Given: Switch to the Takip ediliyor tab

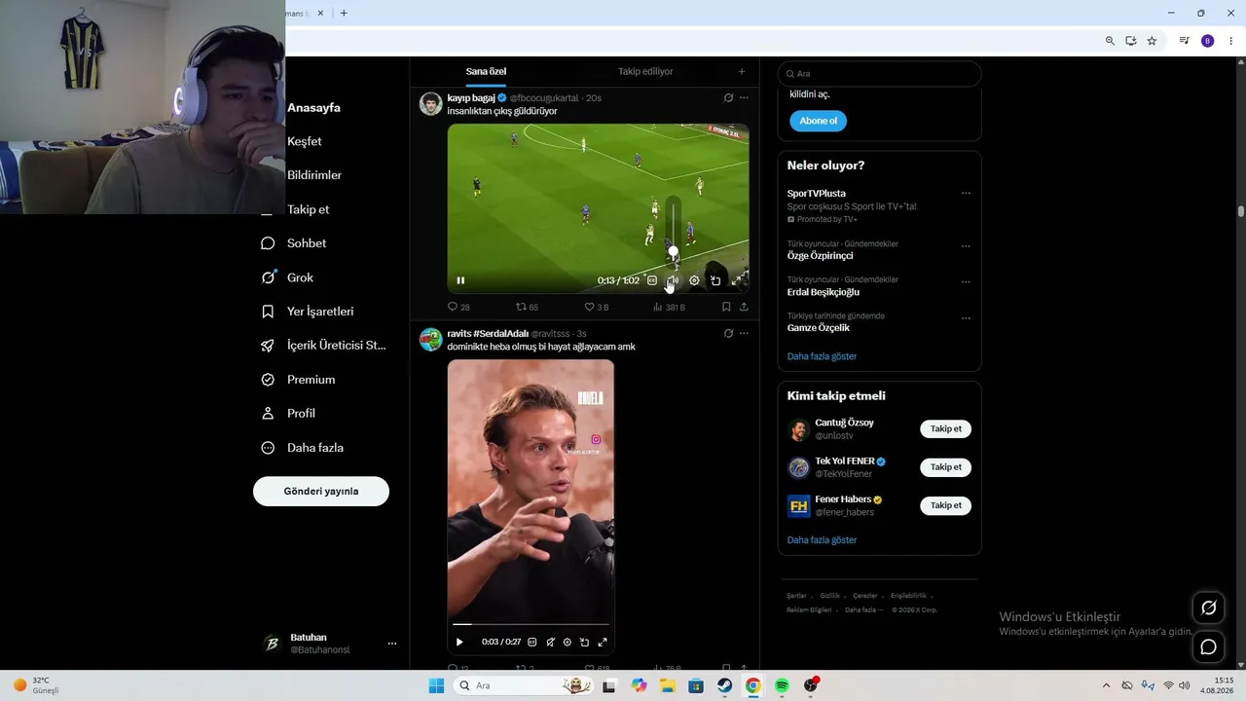Looking at the screenshot, I should coord(645,71).
